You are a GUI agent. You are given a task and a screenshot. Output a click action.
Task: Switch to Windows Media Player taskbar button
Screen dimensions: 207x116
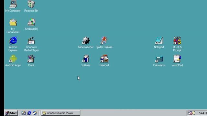(61, 113)
